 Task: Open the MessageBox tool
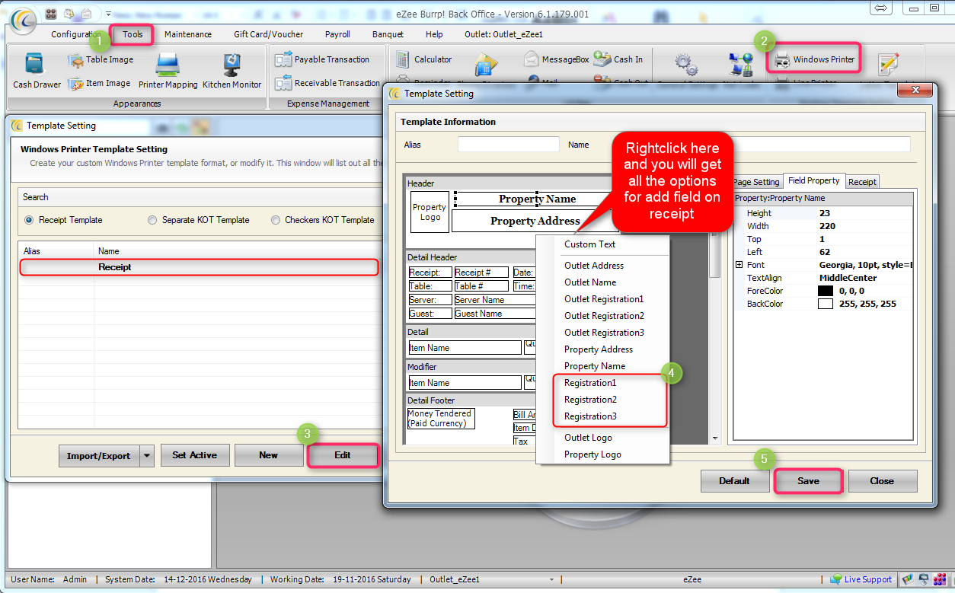point(556,59)
